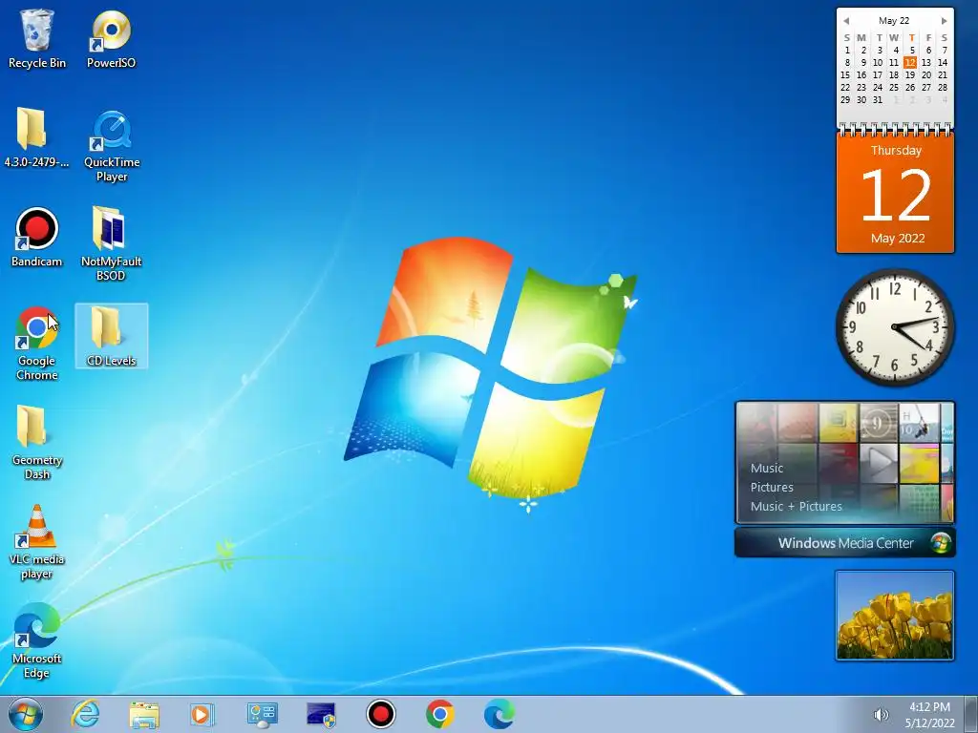
Task: Choose Pictures in Media Center gadget
Action: 772,488
